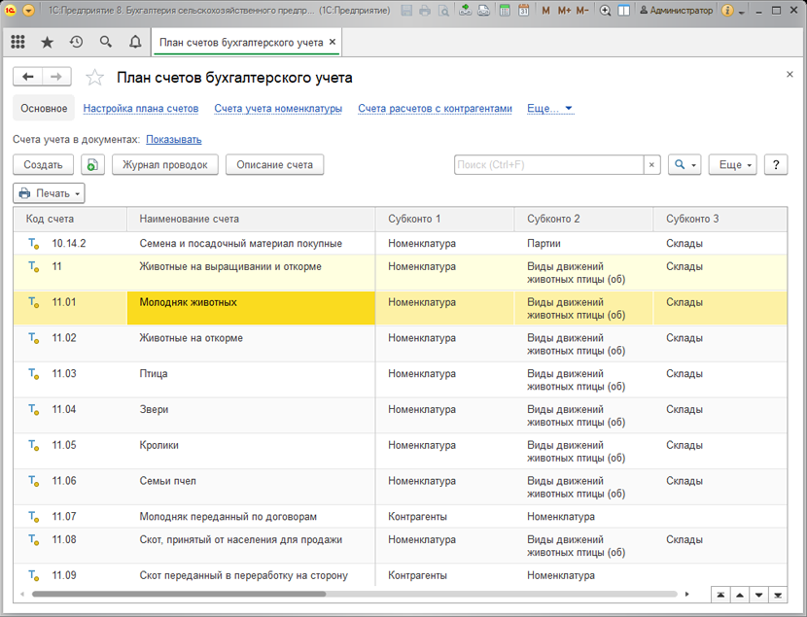The image size is (807, 617).
Task: Select row Животные на выращивании и откорме
Action: pos(400,272)
